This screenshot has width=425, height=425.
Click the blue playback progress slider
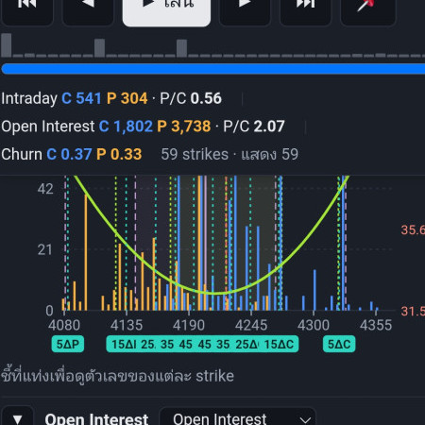213,69
